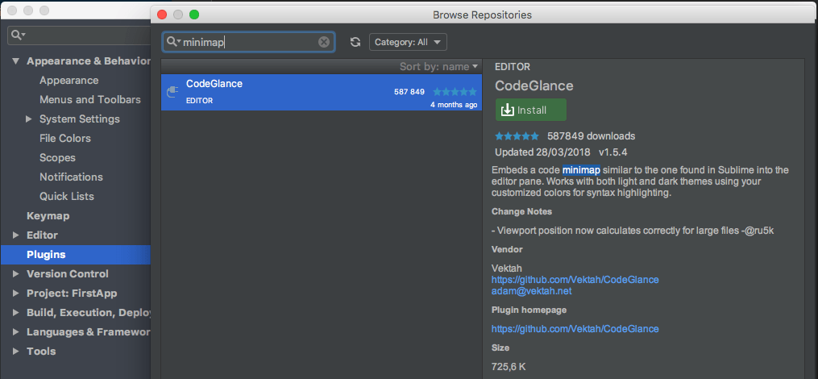The width and height of the screenshot is (818, 379).
Task: Click the settings search magnifier icon
Action: point(18,35)
